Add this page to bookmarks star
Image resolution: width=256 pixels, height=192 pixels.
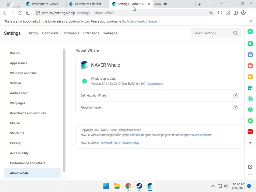211,13
